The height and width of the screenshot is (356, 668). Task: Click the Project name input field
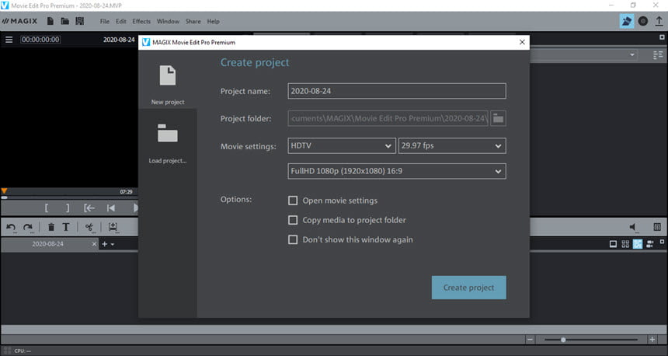click(397, 91)
